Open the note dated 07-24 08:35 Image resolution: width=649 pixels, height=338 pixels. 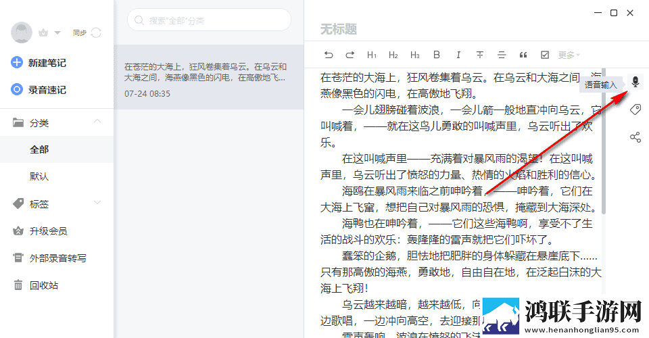pyautogui.click(x=209, y=77)
